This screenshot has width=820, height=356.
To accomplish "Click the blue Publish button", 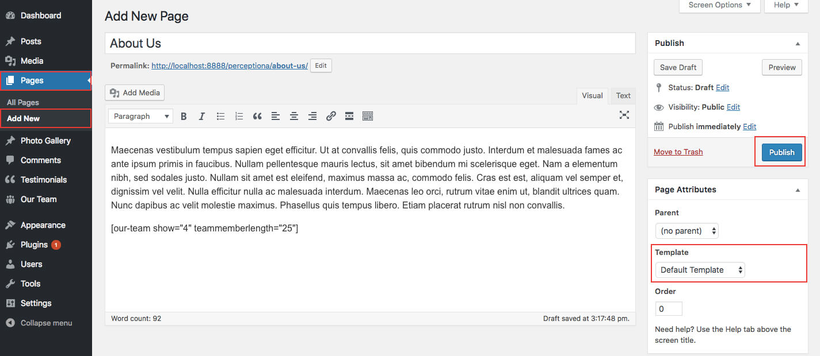I will pyautogui.click(x=781, y=152).
